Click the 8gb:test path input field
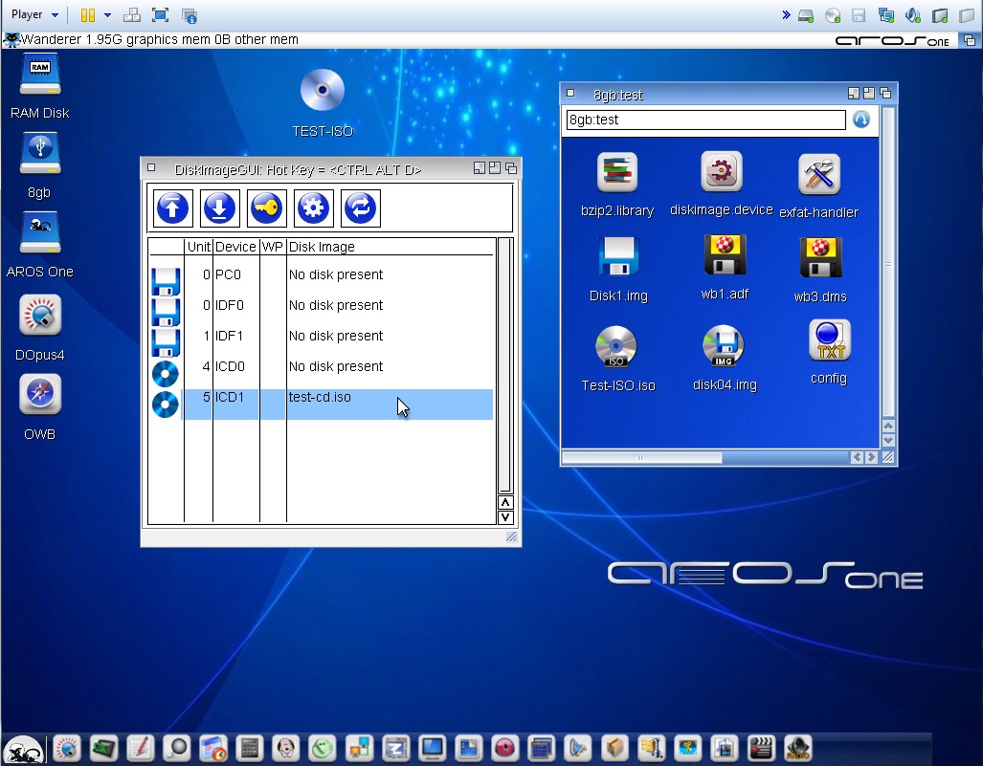This screenshot has width=983, height=766. tap(705, 120)
